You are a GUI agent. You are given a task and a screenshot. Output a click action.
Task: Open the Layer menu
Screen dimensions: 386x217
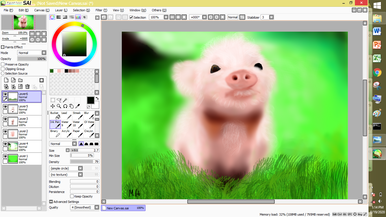[x=61, y=10]
